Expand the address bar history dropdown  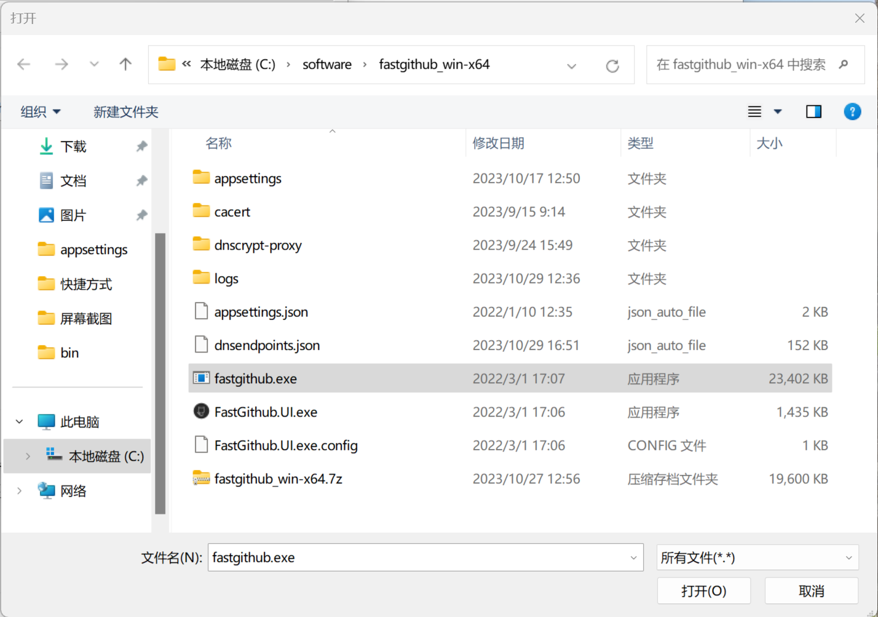click(x=571, y=66)
